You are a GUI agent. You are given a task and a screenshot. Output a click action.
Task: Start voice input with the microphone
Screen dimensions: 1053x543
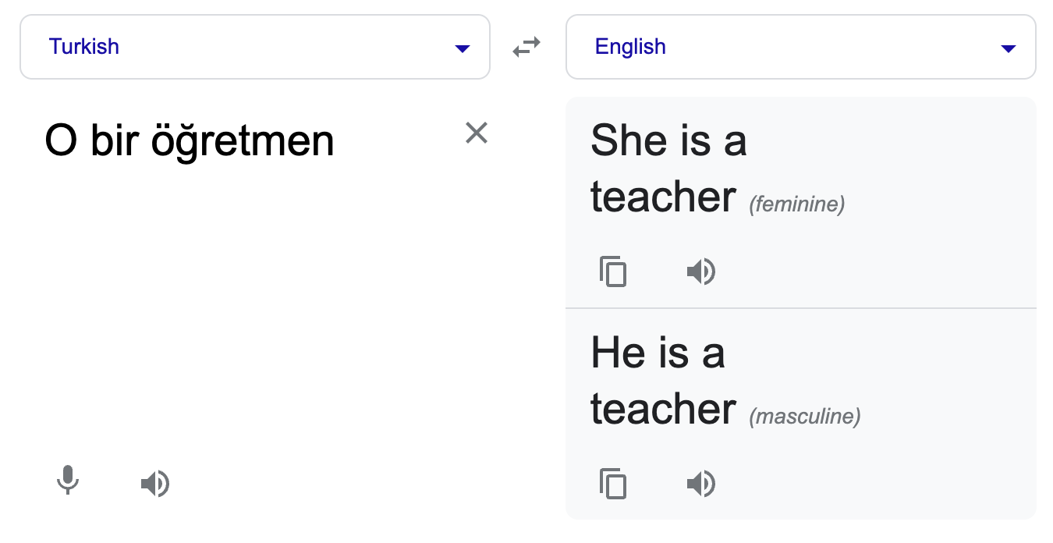pos(68,481)
